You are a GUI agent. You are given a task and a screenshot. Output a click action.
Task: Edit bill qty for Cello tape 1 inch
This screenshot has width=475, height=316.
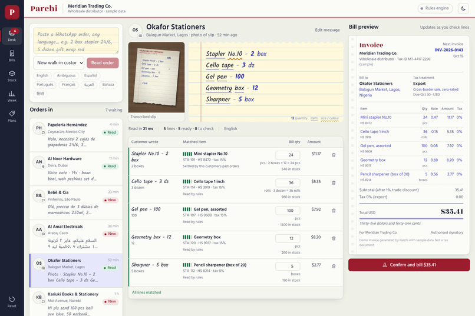tap(288, 182)
